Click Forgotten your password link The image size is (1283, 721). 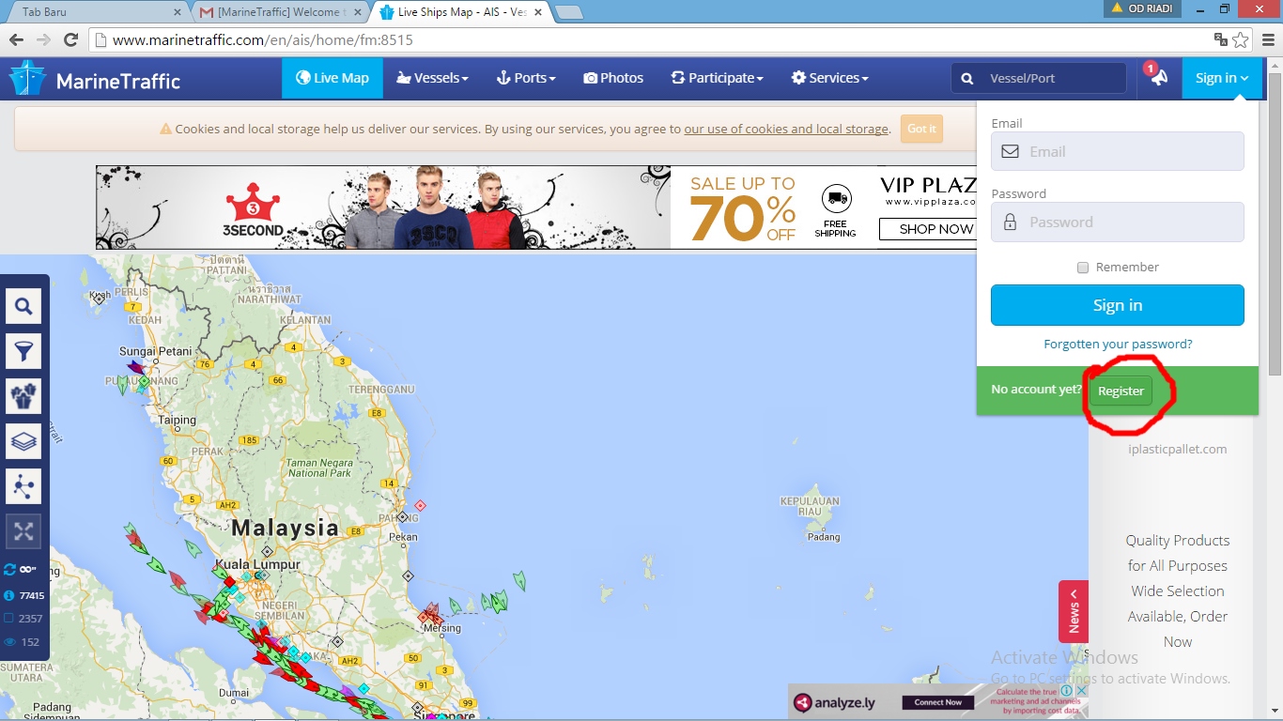coord(1118,345)
